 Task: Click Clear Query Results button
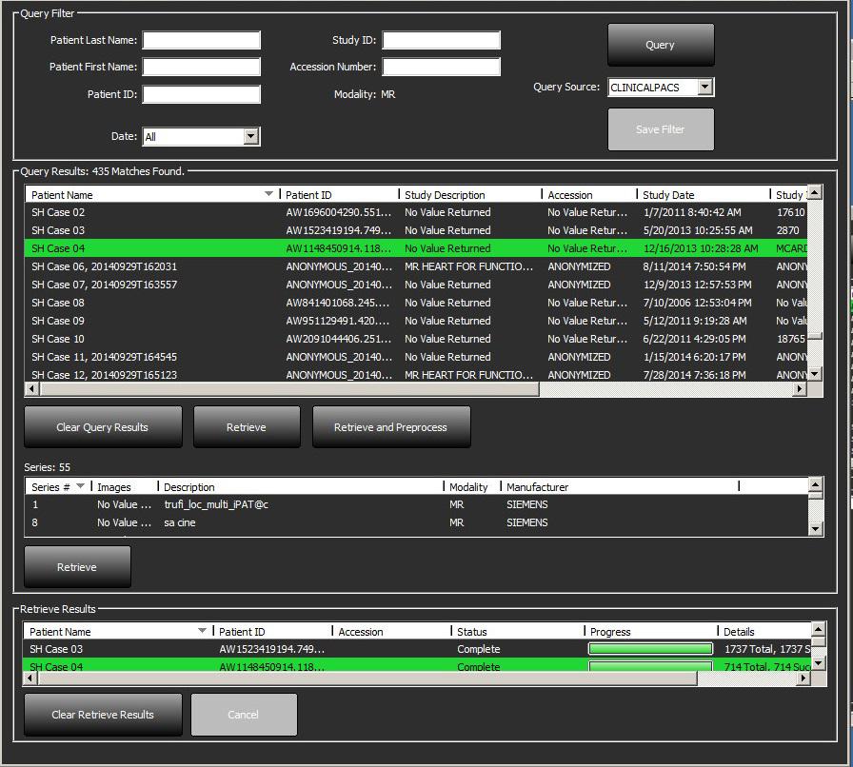(x=103, y=427)
